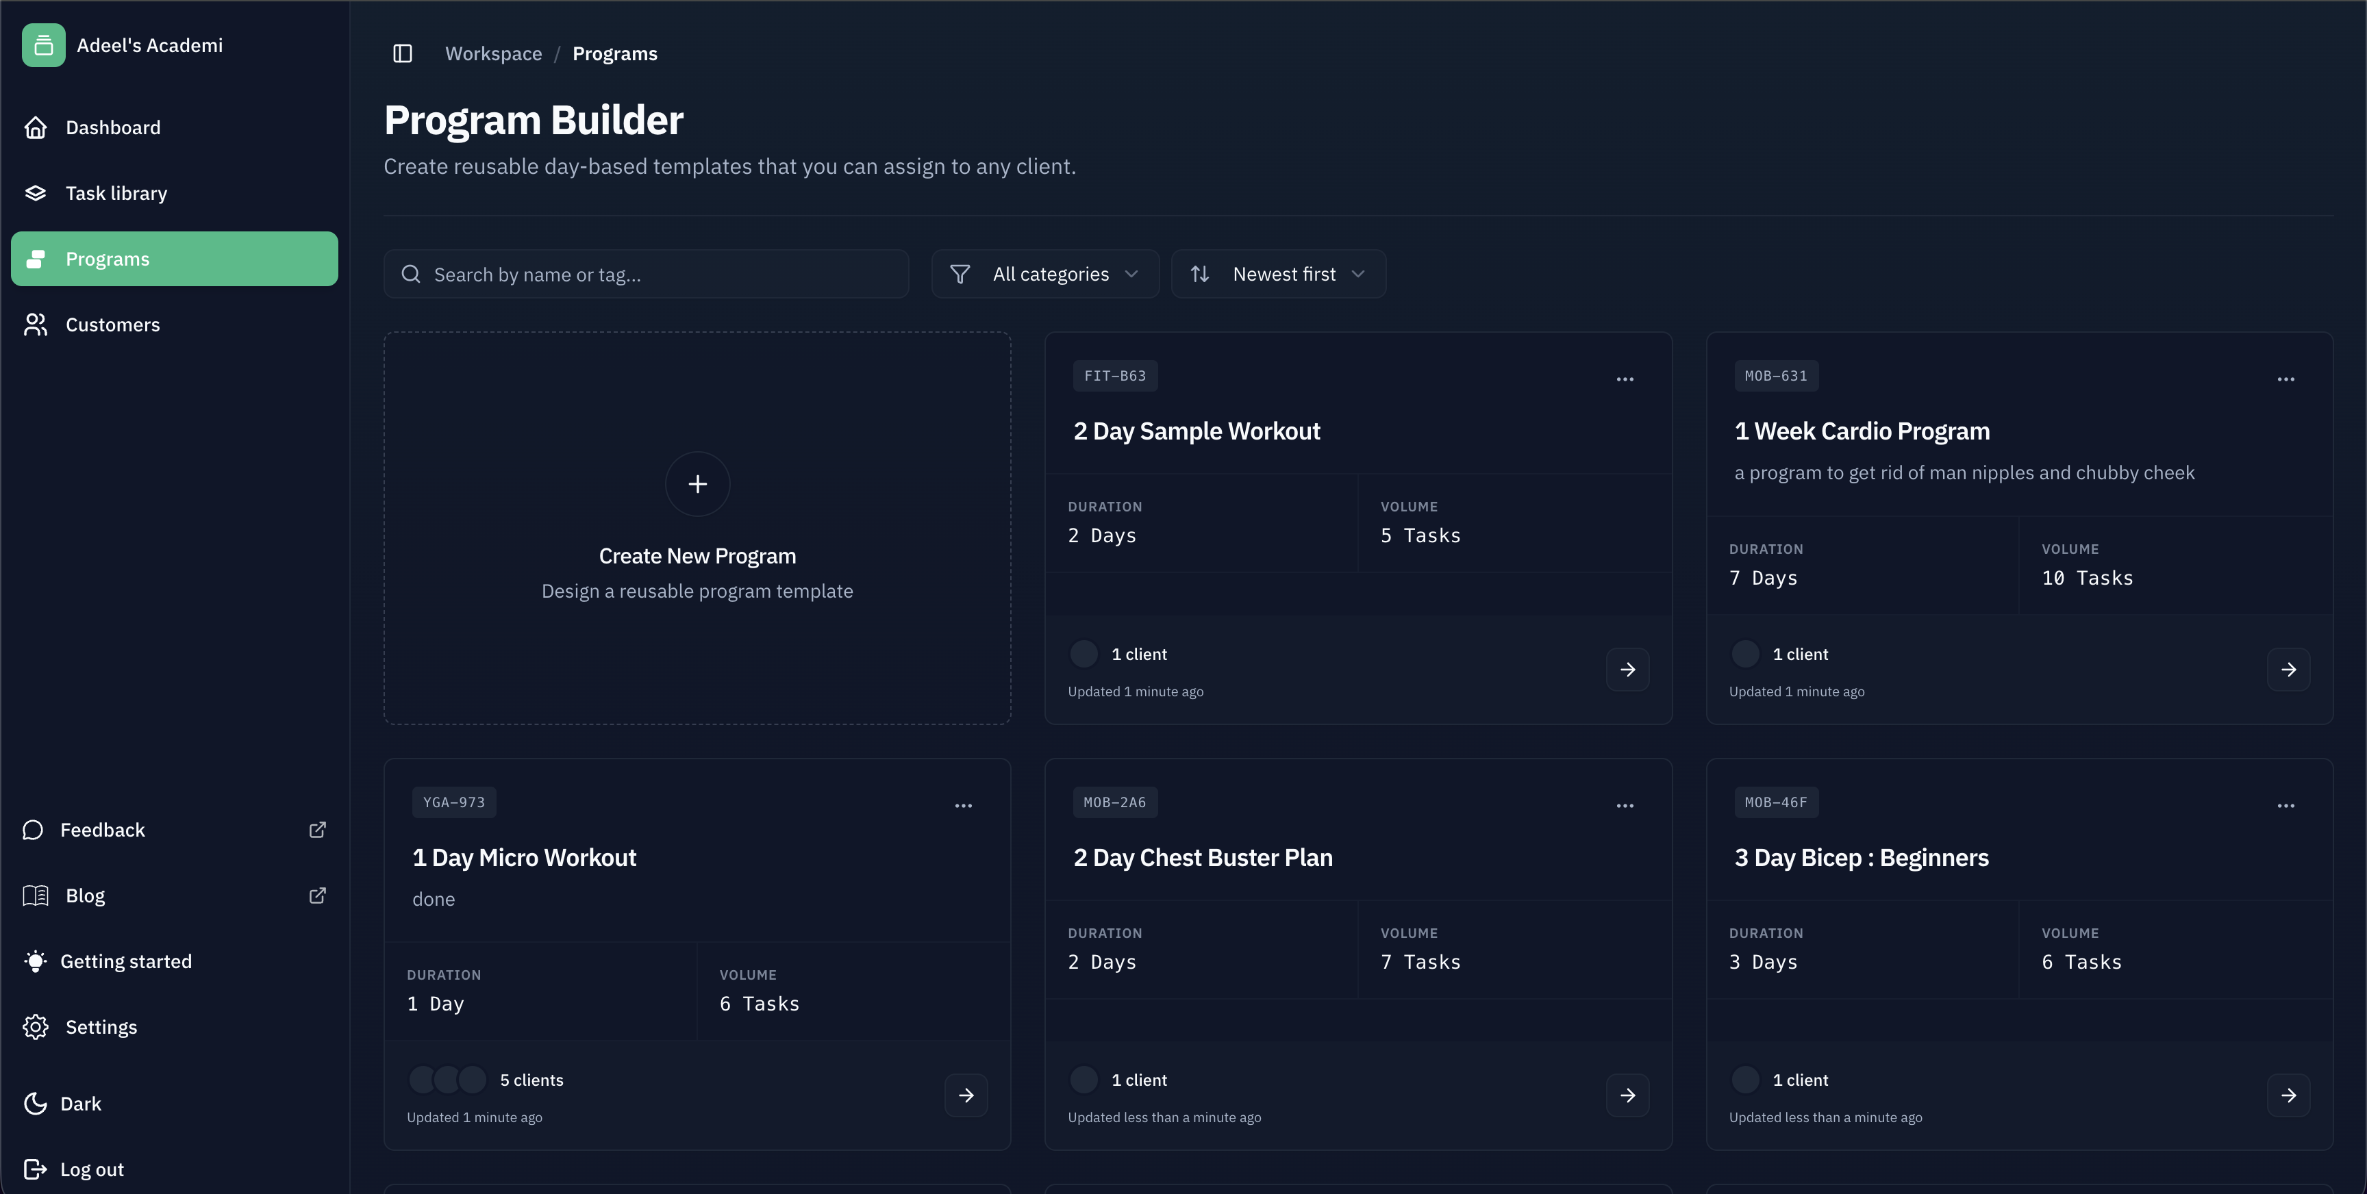Screen dimensions: 2367x1194
Task: Open the Dashboard from the sidebar
Action: [112, 127]
